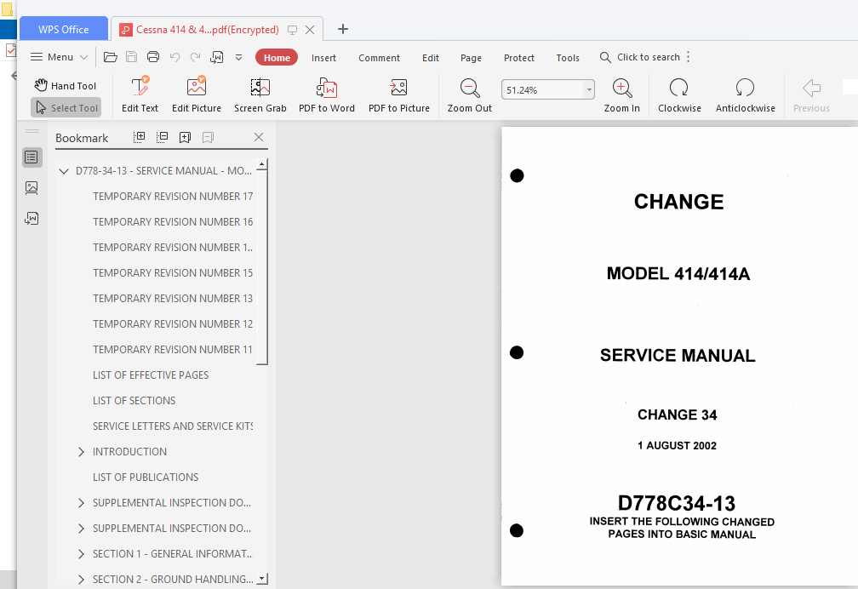Open TEMPORARY REVISION NUMBER 12 bookmark

coord(173,324)
